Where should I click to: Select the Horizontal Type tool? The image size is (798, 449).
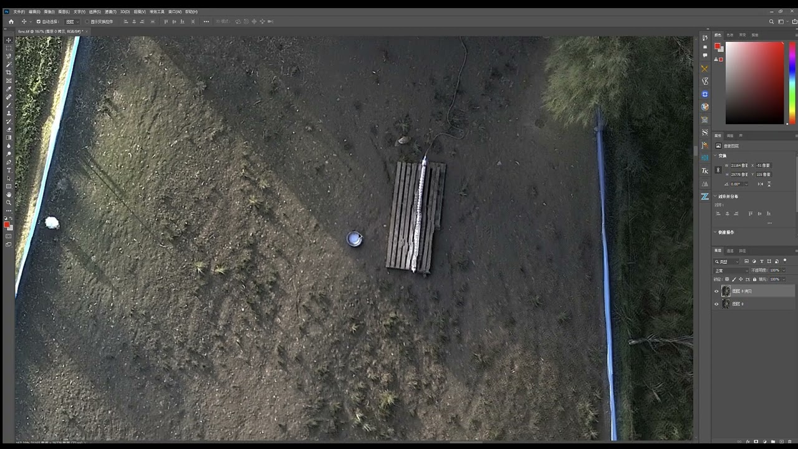click(9, 170)
